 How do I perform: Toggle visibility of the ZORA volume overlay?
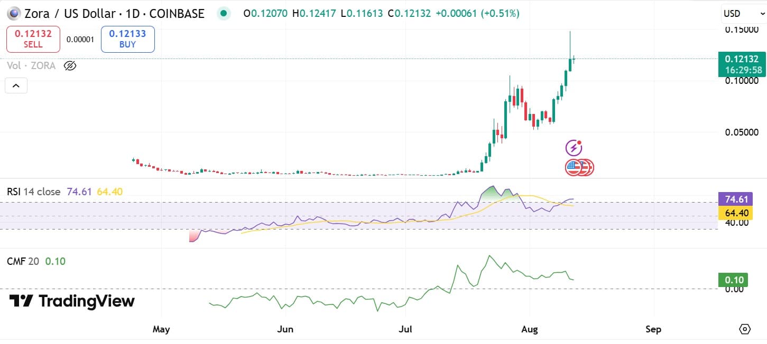(69, 65)
